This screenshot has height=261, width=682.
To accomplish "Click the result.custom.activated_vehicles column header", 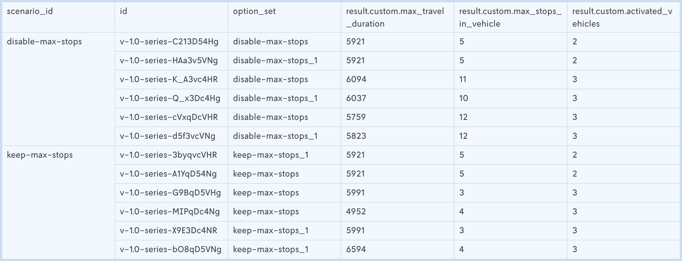I will [x=622, y=17].
